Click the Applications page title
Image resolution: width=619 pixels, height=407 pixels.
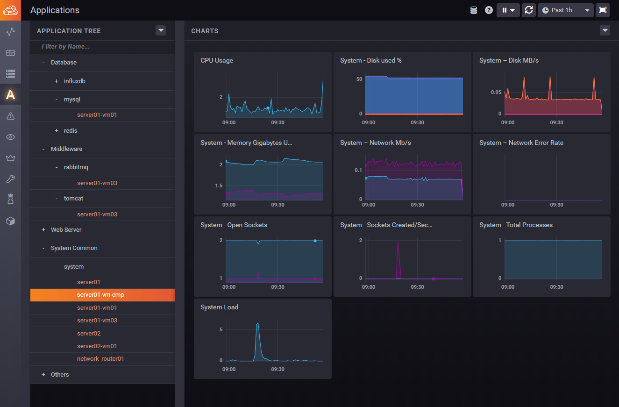click(x=55, y=10)
